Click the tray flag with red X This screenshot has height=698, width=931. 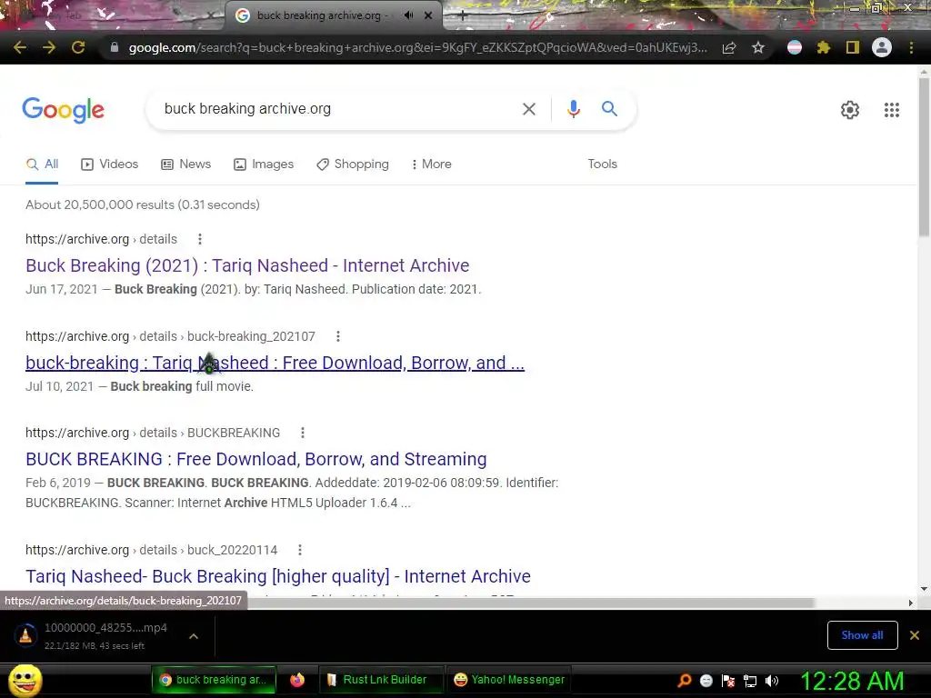point(728,681)
